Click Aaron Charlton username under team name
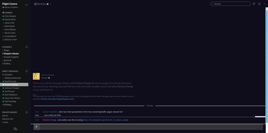The image size is (268, 133). coord(11,7)
